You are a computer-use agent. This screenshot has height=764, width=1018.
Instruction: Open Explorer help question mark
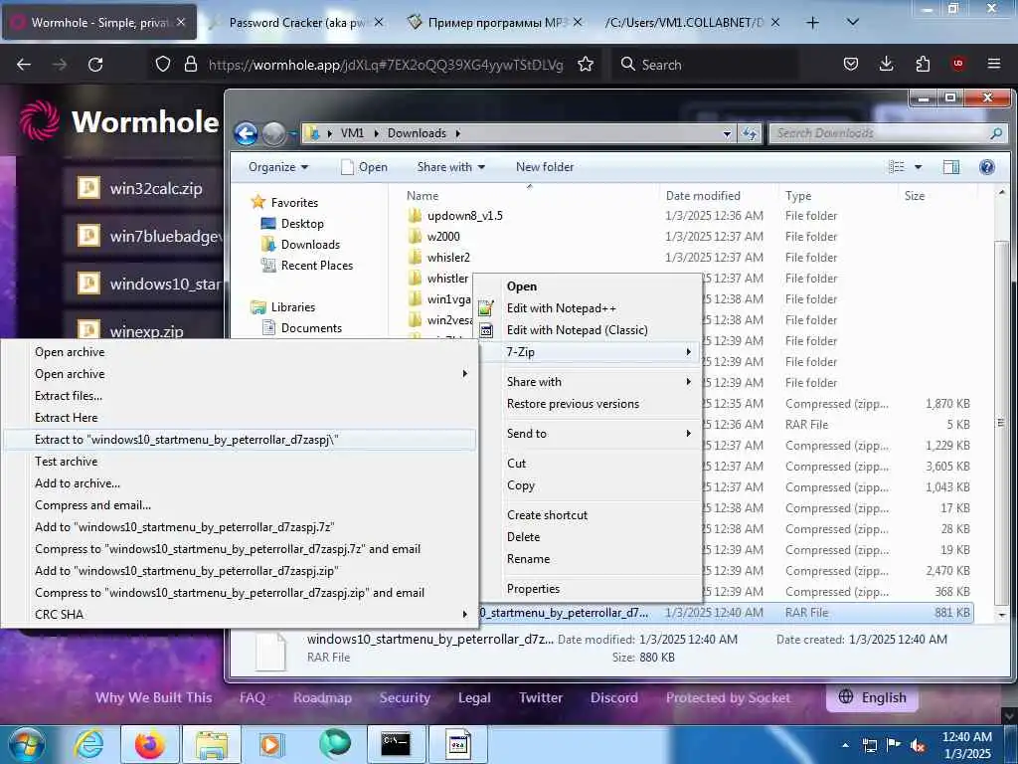[x=987, y=167]
